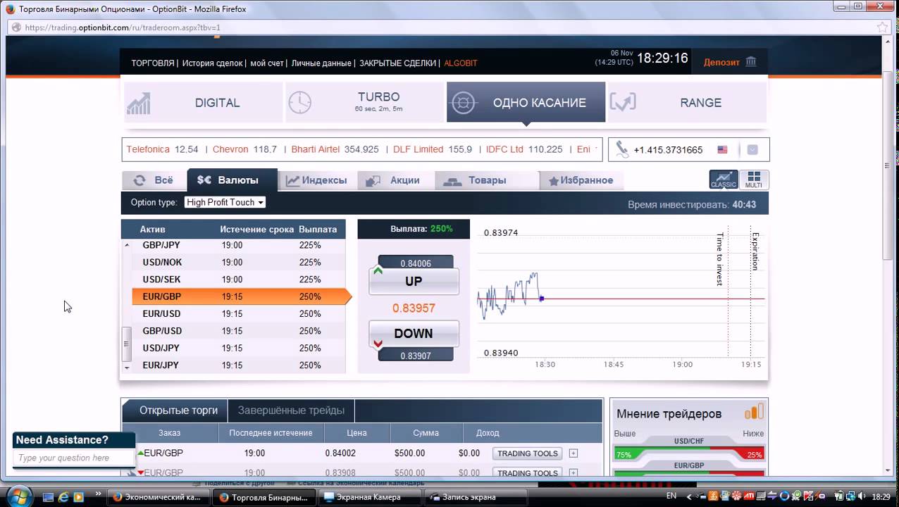
Task: Click the bookmark star icon
Action: [883, 27]
